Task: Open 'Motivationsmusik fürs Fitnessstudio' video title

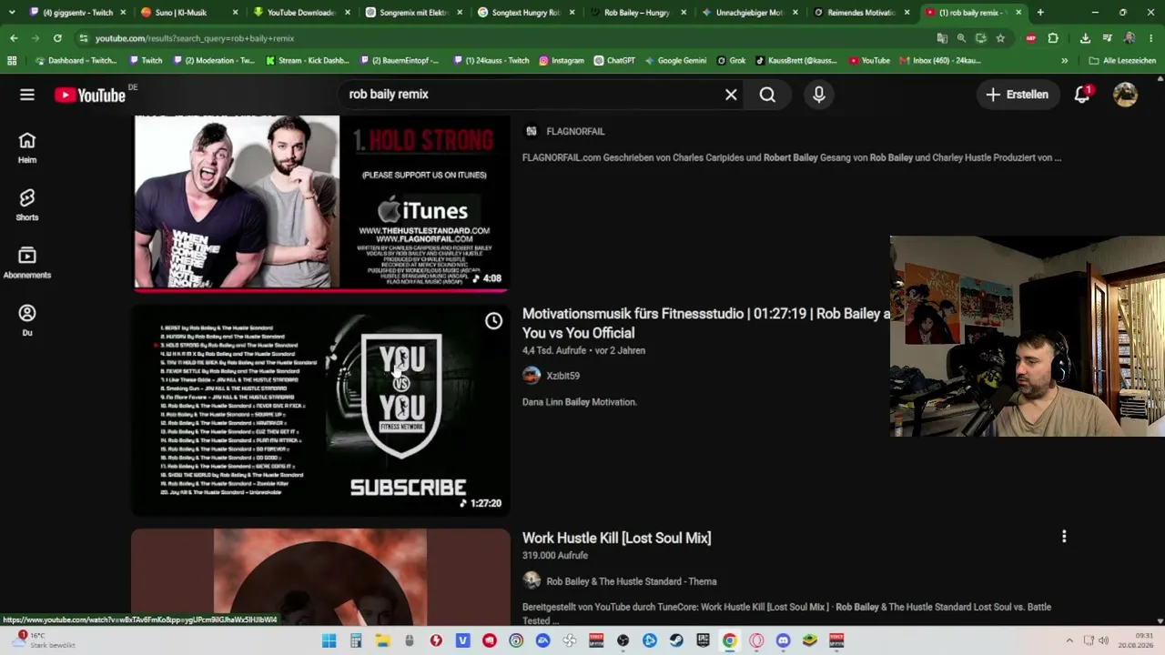Action: [x=705, y=323]
